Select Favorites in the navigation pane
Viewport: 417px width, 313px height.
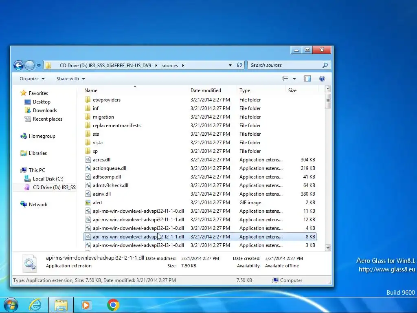tap(38, 93)
